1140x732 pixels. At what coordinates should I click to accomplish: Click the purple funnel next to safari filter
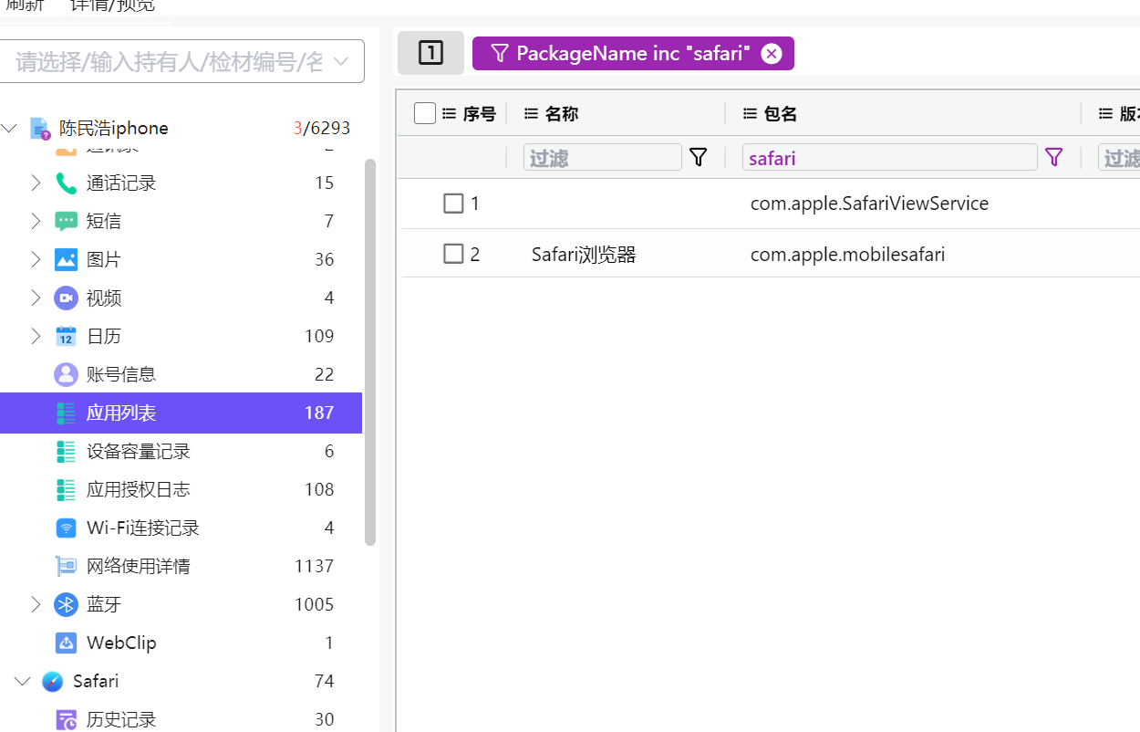(1053, 158)
